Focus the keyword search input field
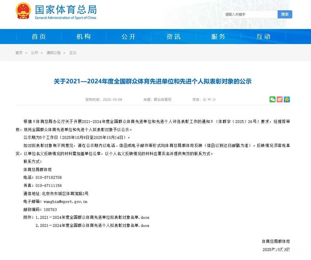 click(x=250, y=14)
